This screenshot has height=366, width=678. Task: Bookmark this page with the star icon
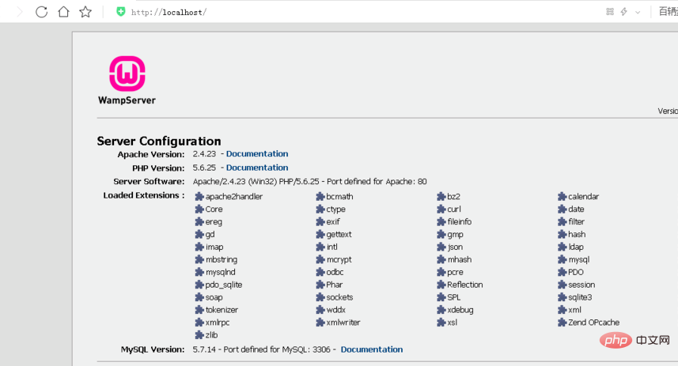click(85, 12)
